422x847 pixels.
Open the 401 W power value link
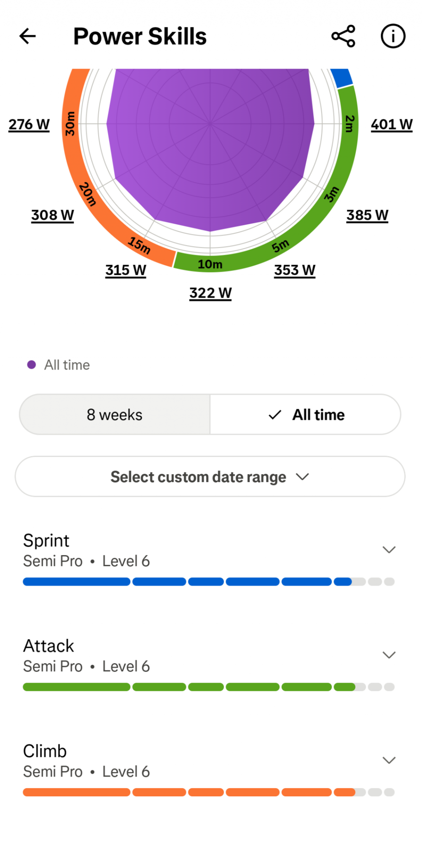pos(392,125)
